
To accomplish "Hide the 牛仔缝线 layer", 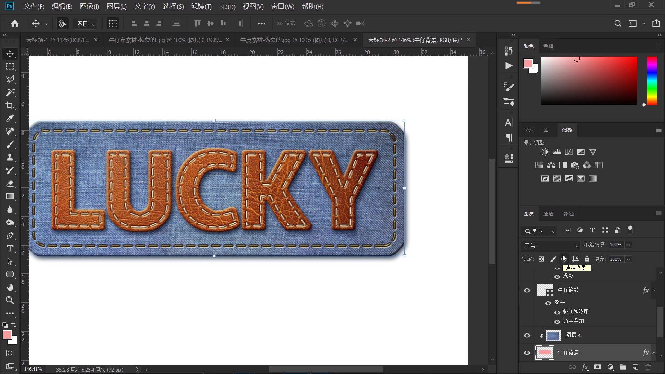I will click(x=527, y=291).
